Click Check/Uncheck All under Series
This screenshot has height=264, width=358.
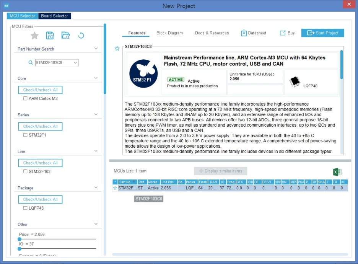point(40,126)
